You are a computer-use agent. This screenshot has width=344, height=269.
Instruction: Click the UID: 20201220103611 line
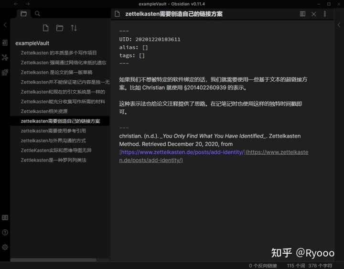(150, 39)
